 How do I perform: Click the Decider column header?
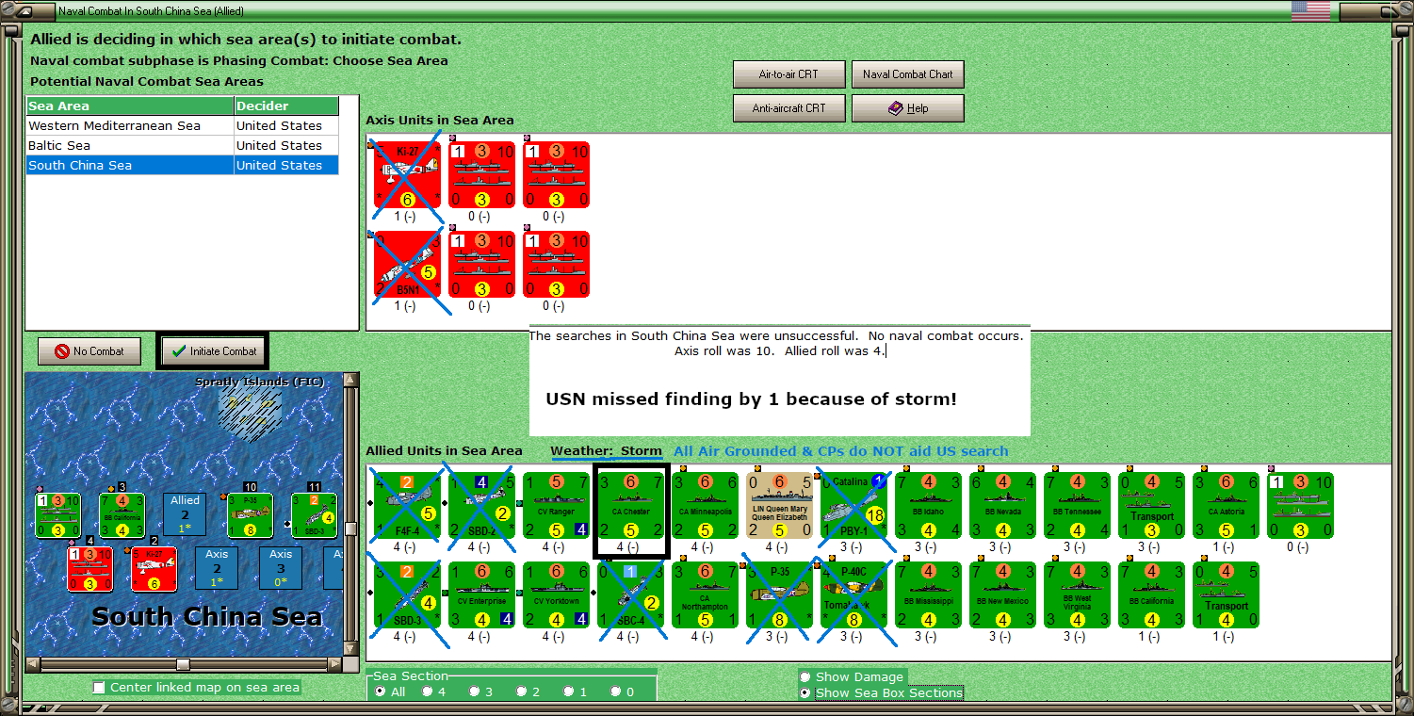point(286,106)
